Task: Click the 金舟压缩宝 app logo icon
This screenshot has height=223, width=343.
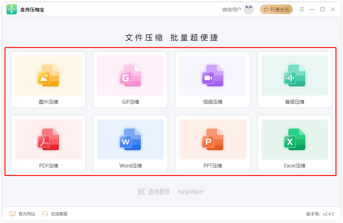Action: click(12, 9)
